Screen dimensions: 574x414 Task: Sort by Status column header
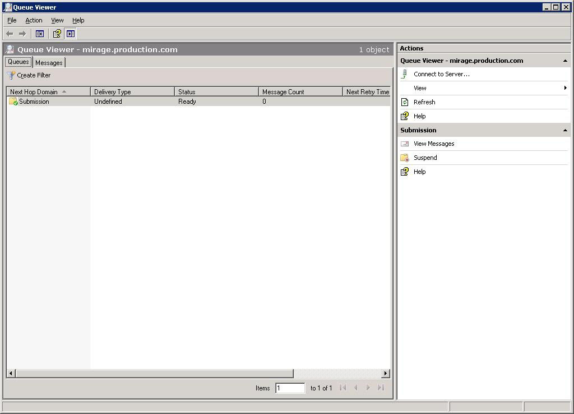(216, 91)
